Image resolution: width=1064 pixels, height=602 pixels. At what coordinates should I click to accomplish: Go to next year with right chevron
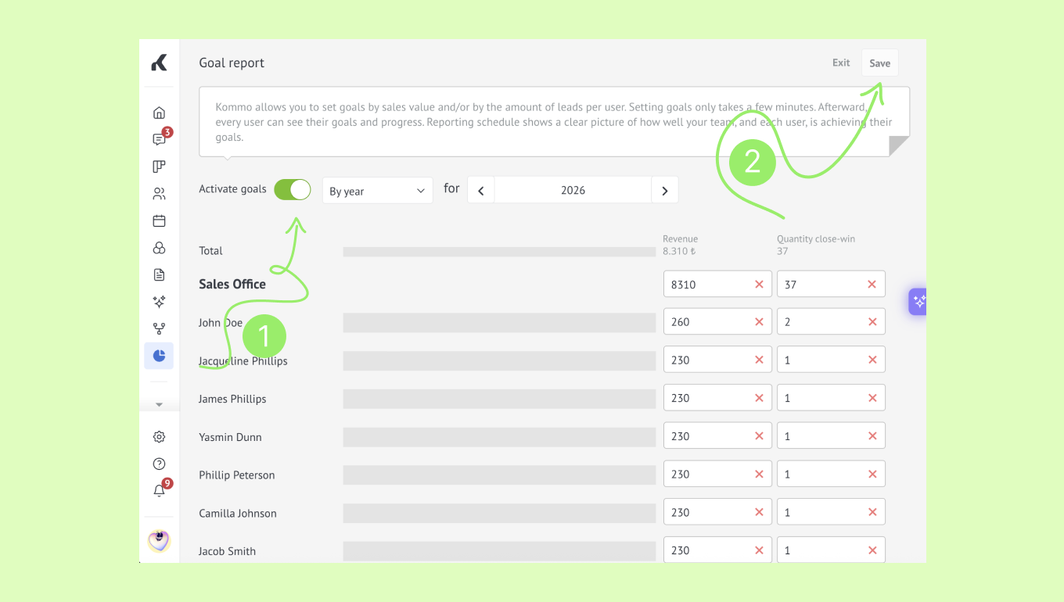(x=664, y=191)
